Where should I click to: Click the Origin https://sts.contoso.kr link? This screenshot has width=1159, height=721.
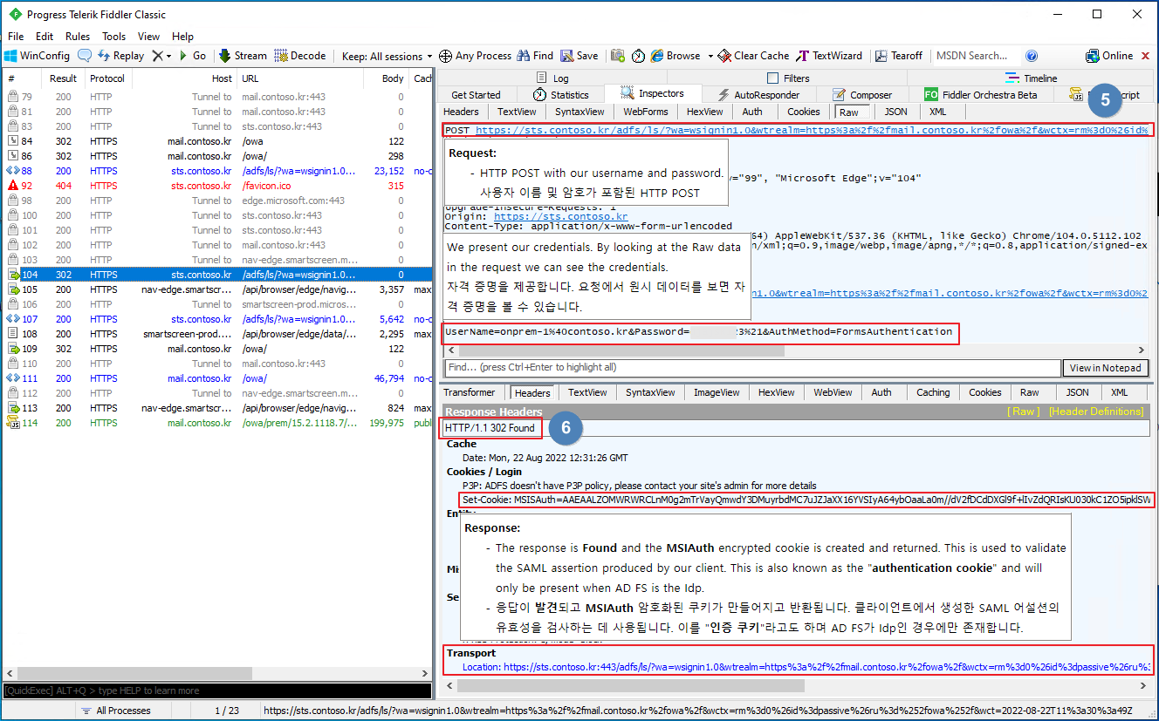pos(560,216)
